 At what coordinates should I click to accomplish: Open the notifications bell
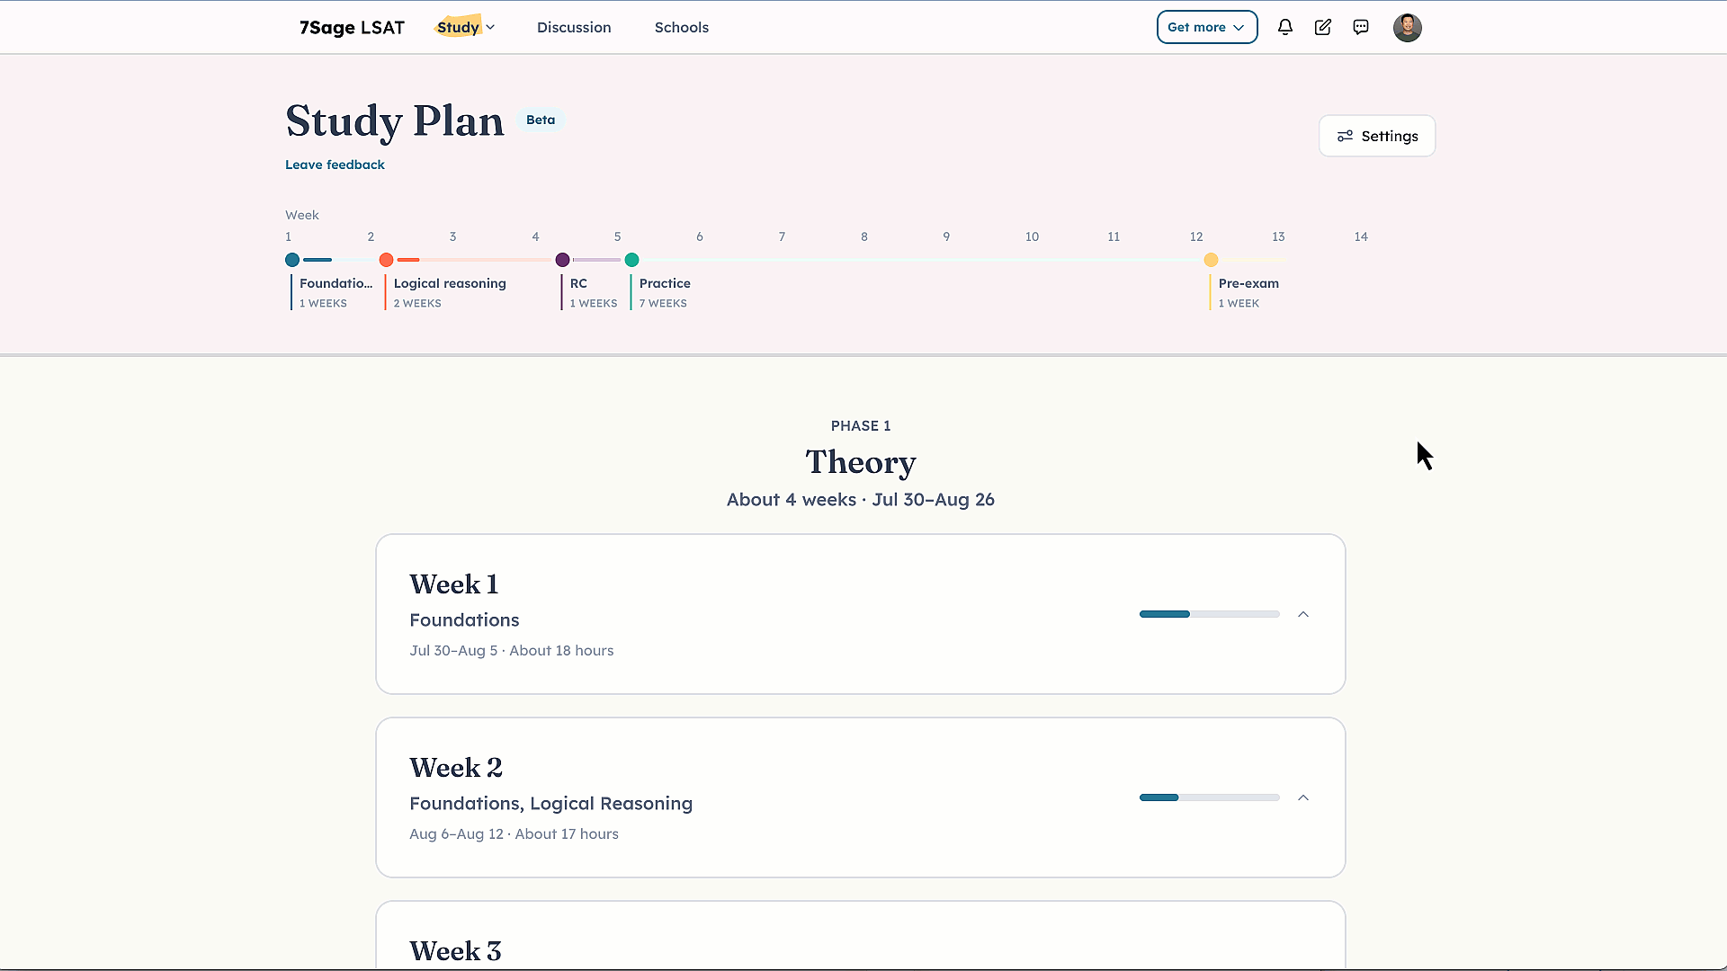pyautogui.click(x=1285, y=28)
